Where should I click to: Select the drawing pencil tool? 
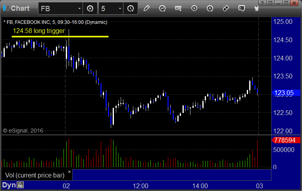pyautogui.click(x=146, y=8)
